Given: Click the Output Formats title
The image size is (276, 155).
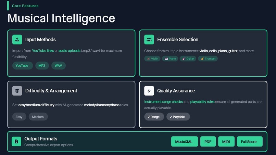Looking at the screenshot, I should pyautogui.click(x=41, y=139).
